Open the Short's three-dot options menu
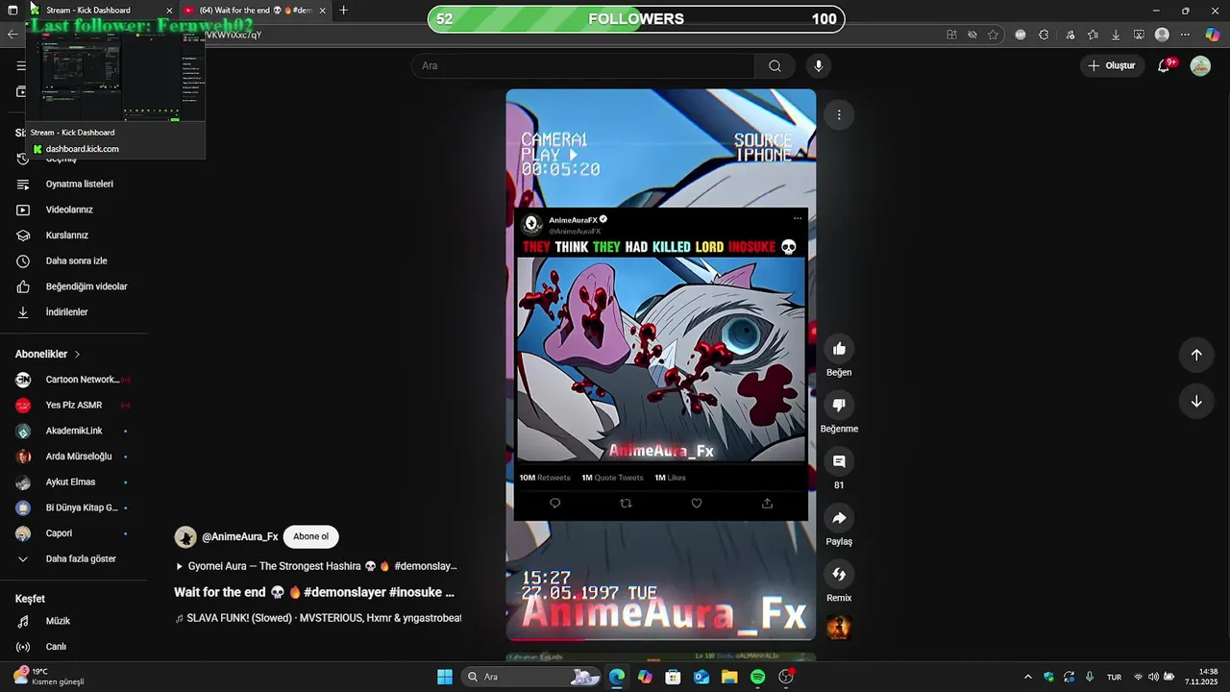This screenshot has width=1230, height=692. [839, 115]
